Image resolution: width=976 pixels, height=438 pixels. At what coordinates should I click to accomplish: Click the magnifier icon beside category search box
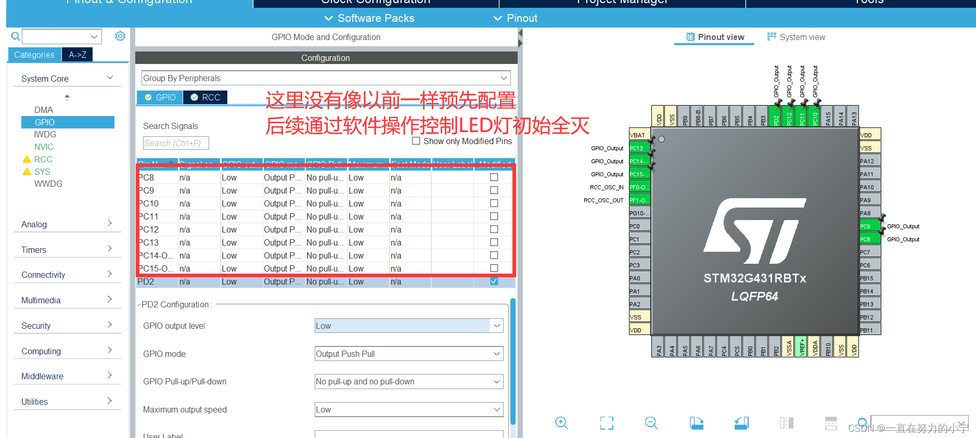[x=16, y=36]
